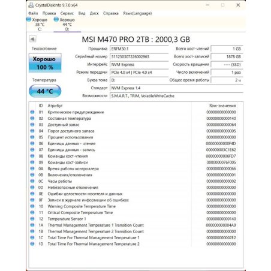Open the Файл menu
This screenshot has width=271, height=271.
[x=33, y=13]
